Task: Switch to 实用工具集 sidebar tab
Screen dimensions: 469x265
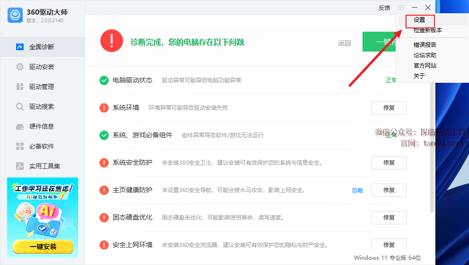Action: point(43,166)
